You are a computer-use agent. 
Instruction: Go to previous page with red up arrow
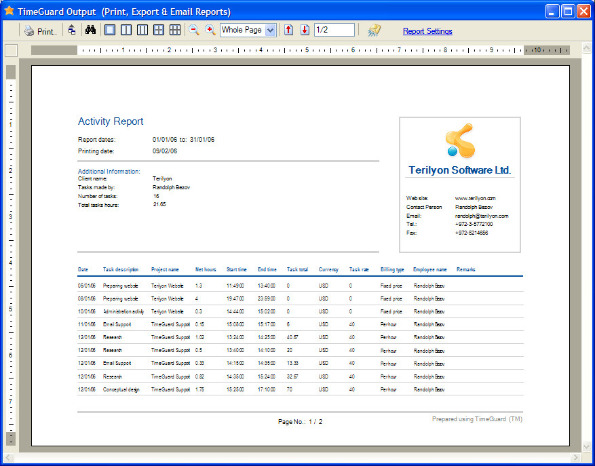tap(289, 30)
